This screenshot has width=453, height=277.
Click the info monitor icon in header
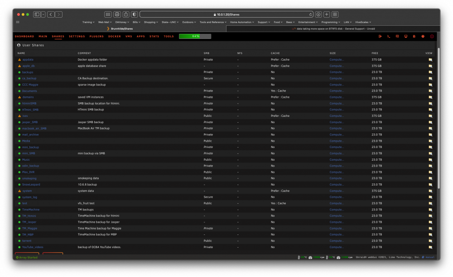tap(406, 36)
